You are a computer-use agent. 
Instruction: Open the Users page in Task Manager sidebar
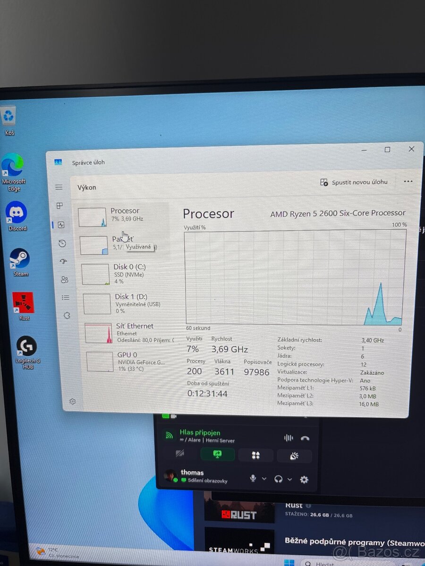[x=65, y=280]
